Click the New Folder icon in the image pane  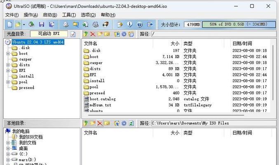pyautogui.click(x=100, y=34)
